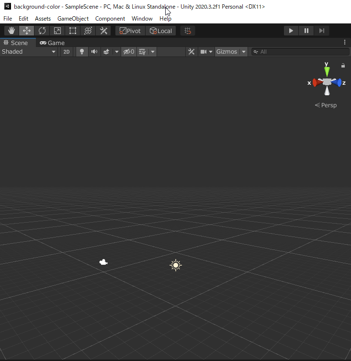Toggle Gizmos display
Image resolution: width=351 pixels, height=361 pixels.
pos(227,52)
